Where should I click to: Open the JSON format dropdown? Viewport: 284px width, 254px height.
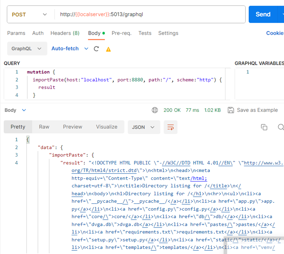[x=144, y=127]
